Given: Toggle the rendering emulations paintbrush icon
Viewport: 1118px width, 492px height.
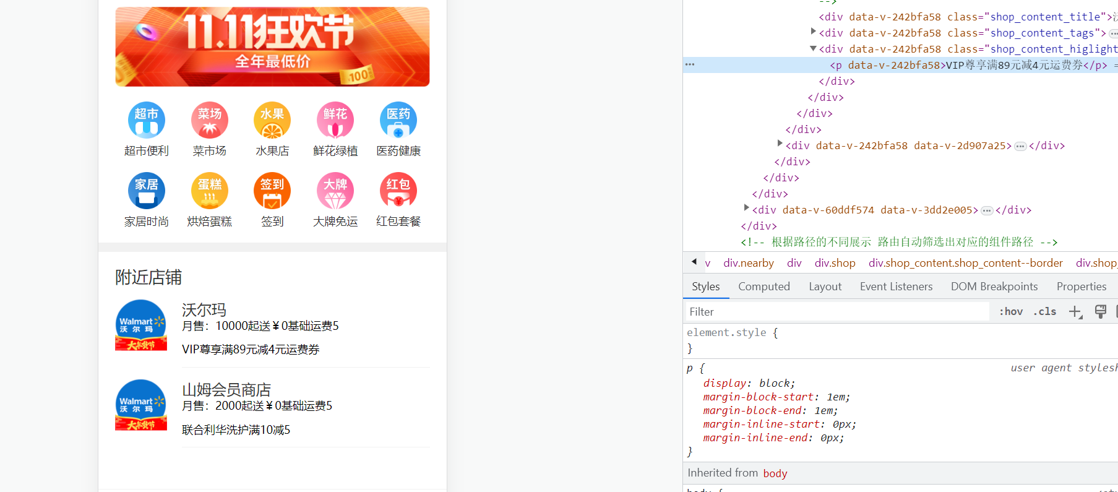Looking at the screenshot, I should pyautogui.click(x=1100, y=311).
